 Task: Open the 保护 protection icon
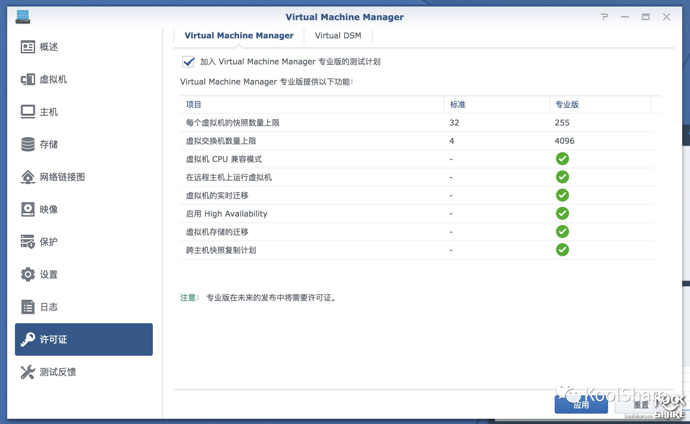[28, 242]
